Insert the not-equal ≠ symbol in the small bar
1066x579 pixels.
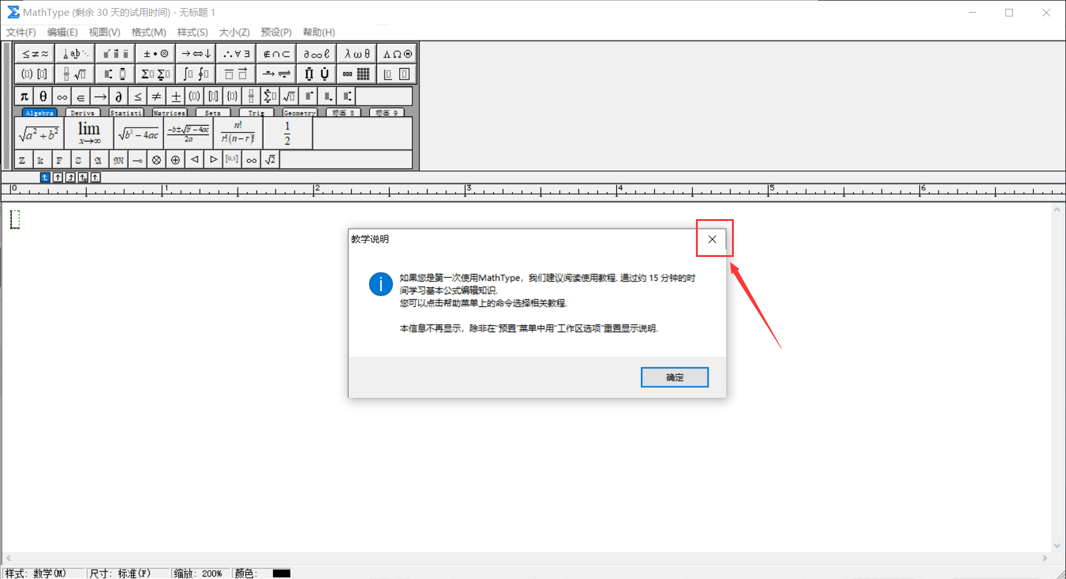(157, 97)
